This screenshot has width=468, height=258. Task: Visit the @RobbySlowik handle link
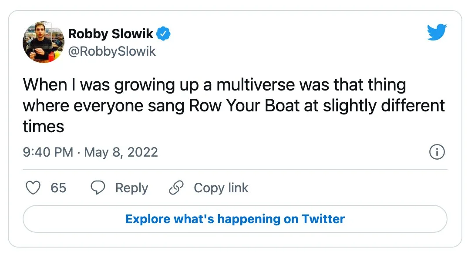(x=112, y=52)
